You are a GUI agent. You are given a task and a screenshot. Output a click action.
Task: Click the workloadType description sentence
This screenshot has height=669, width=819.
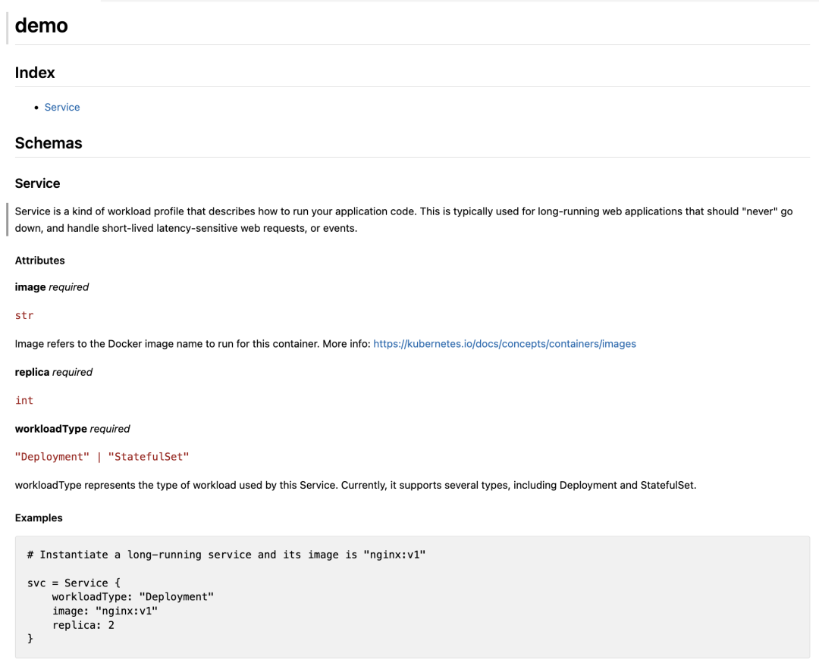[x=355, y=485]
